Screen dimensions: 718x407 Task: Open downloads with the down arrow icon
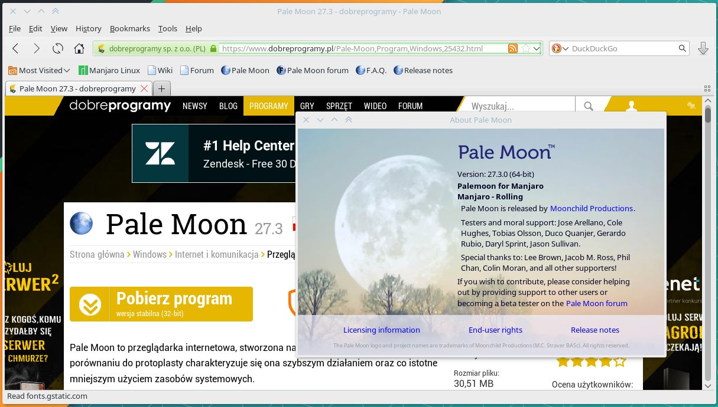(x=703, y=48)
